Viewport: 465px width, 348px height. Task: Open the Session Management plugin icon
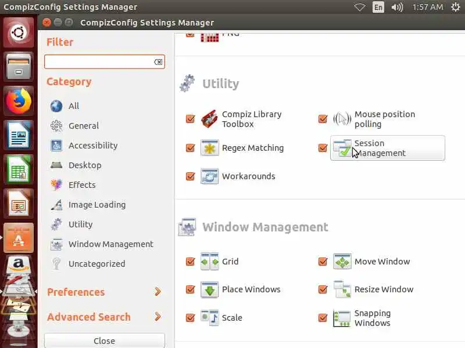point(342,148)
